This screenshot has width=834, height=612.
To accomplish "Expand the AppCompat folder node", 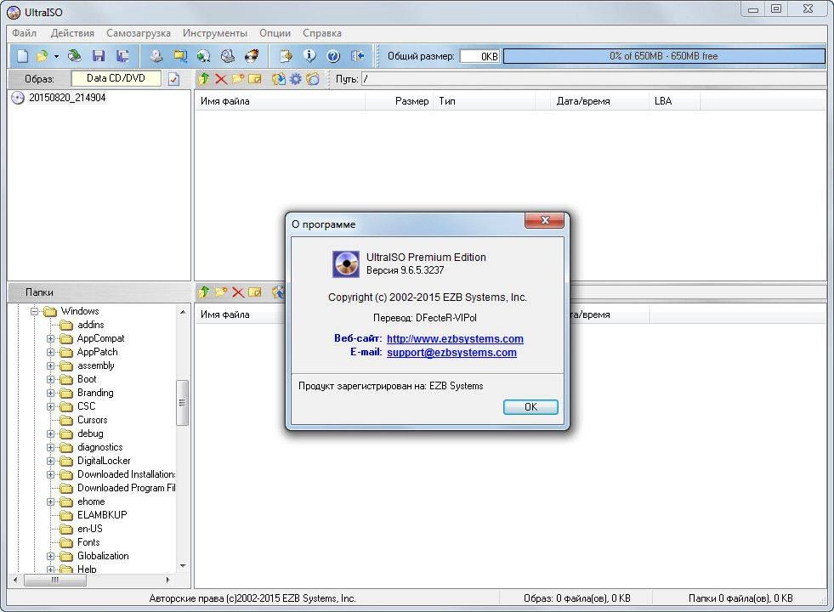I will (50, 338).
